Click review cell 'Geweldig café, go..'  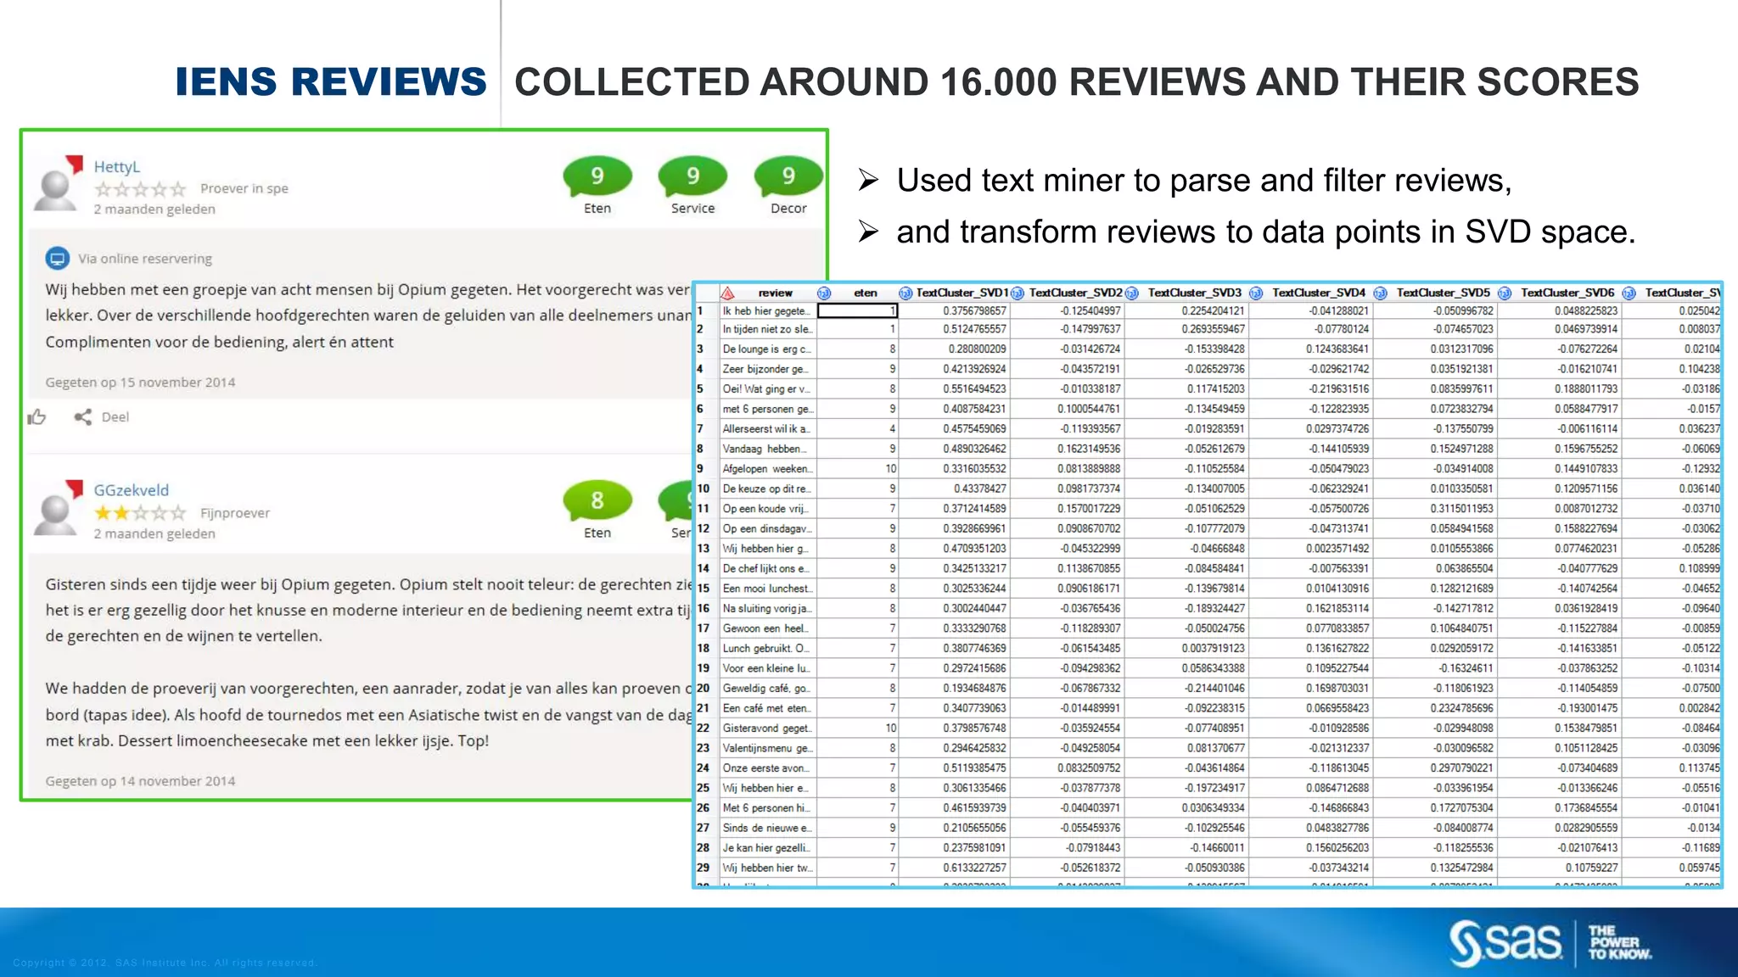click(x=767, y=688)
